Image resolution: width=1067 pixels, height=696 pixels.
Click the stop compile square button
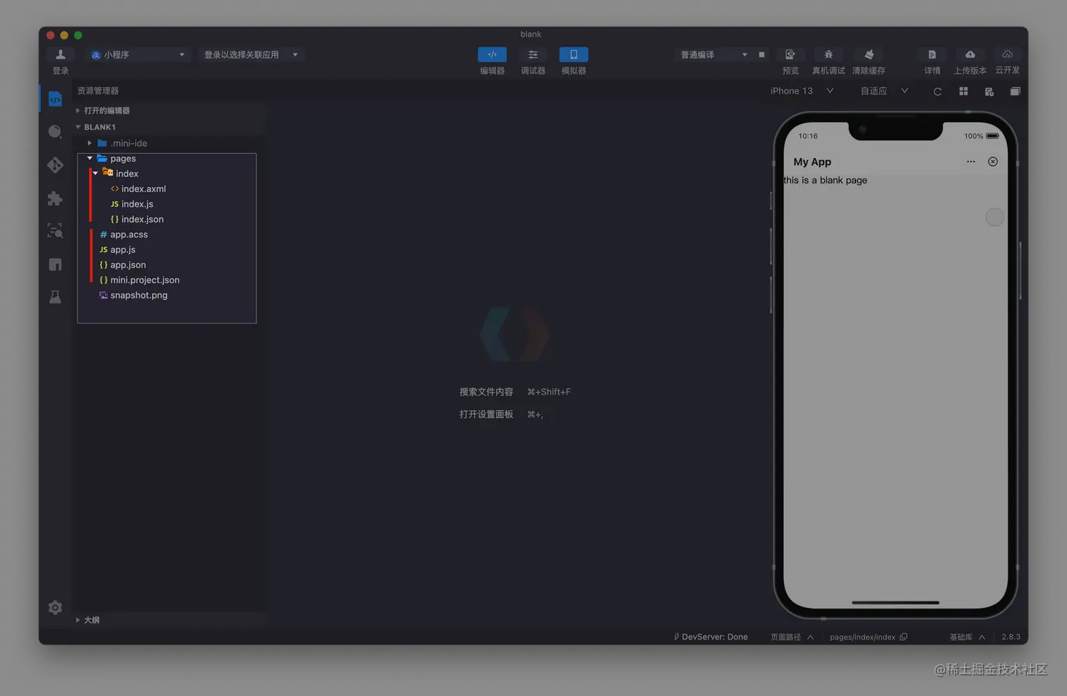pos(761,54)
